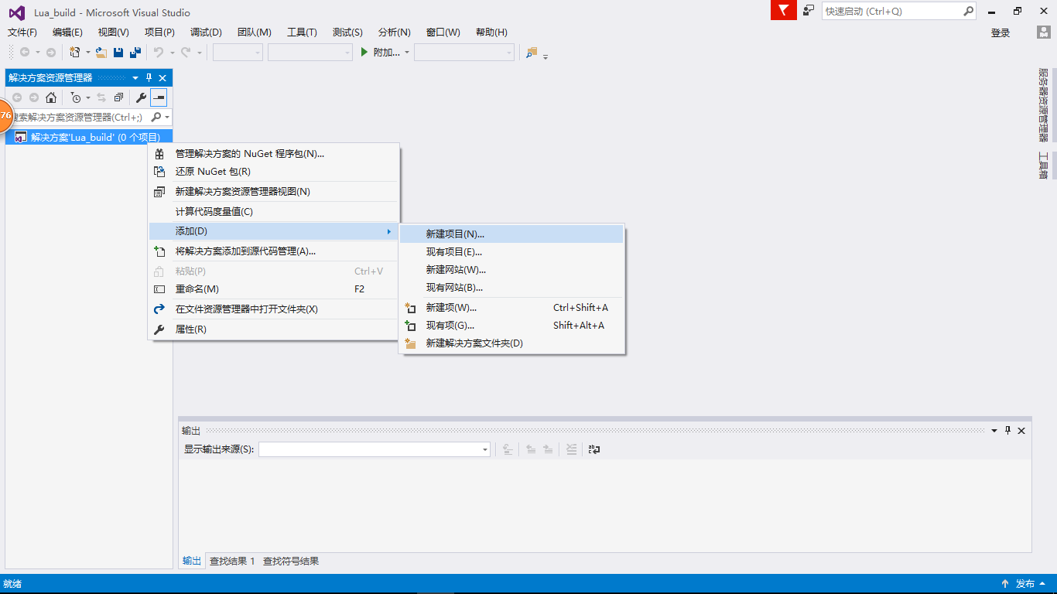Open the toolbar overflow options arrow

click(546, 56)
